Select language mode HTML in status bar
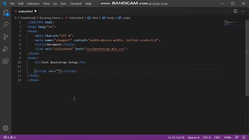The image size is (249, 140). (x=228, y=137)
